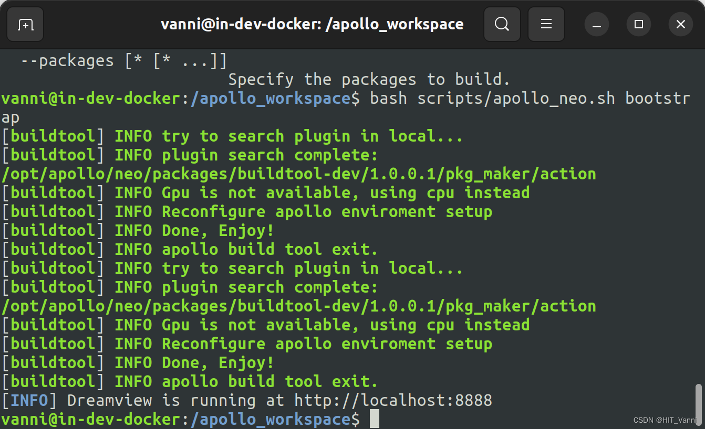Click the second pkg_maker/action path line
Image resolution: width=705 pixels, height=429 pixels.
click(299, 306)
